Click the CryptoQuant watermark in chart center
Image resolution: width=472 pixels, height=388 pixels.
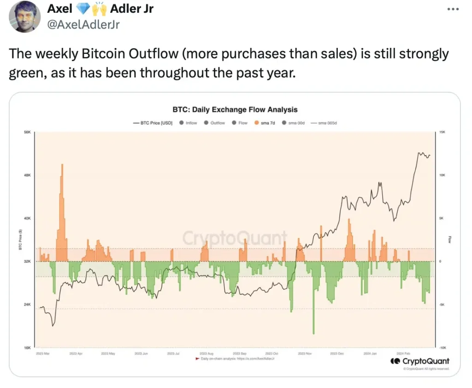[x=235, y=238]
